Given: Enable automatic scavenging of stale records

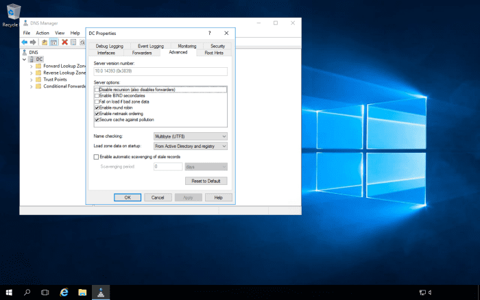Looking at the screenshot, I should click(97, 157).
